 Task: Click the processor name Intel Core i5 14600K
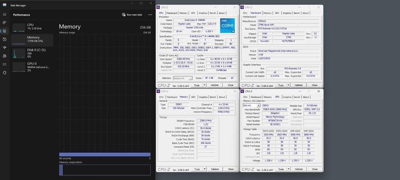(196, 20)
